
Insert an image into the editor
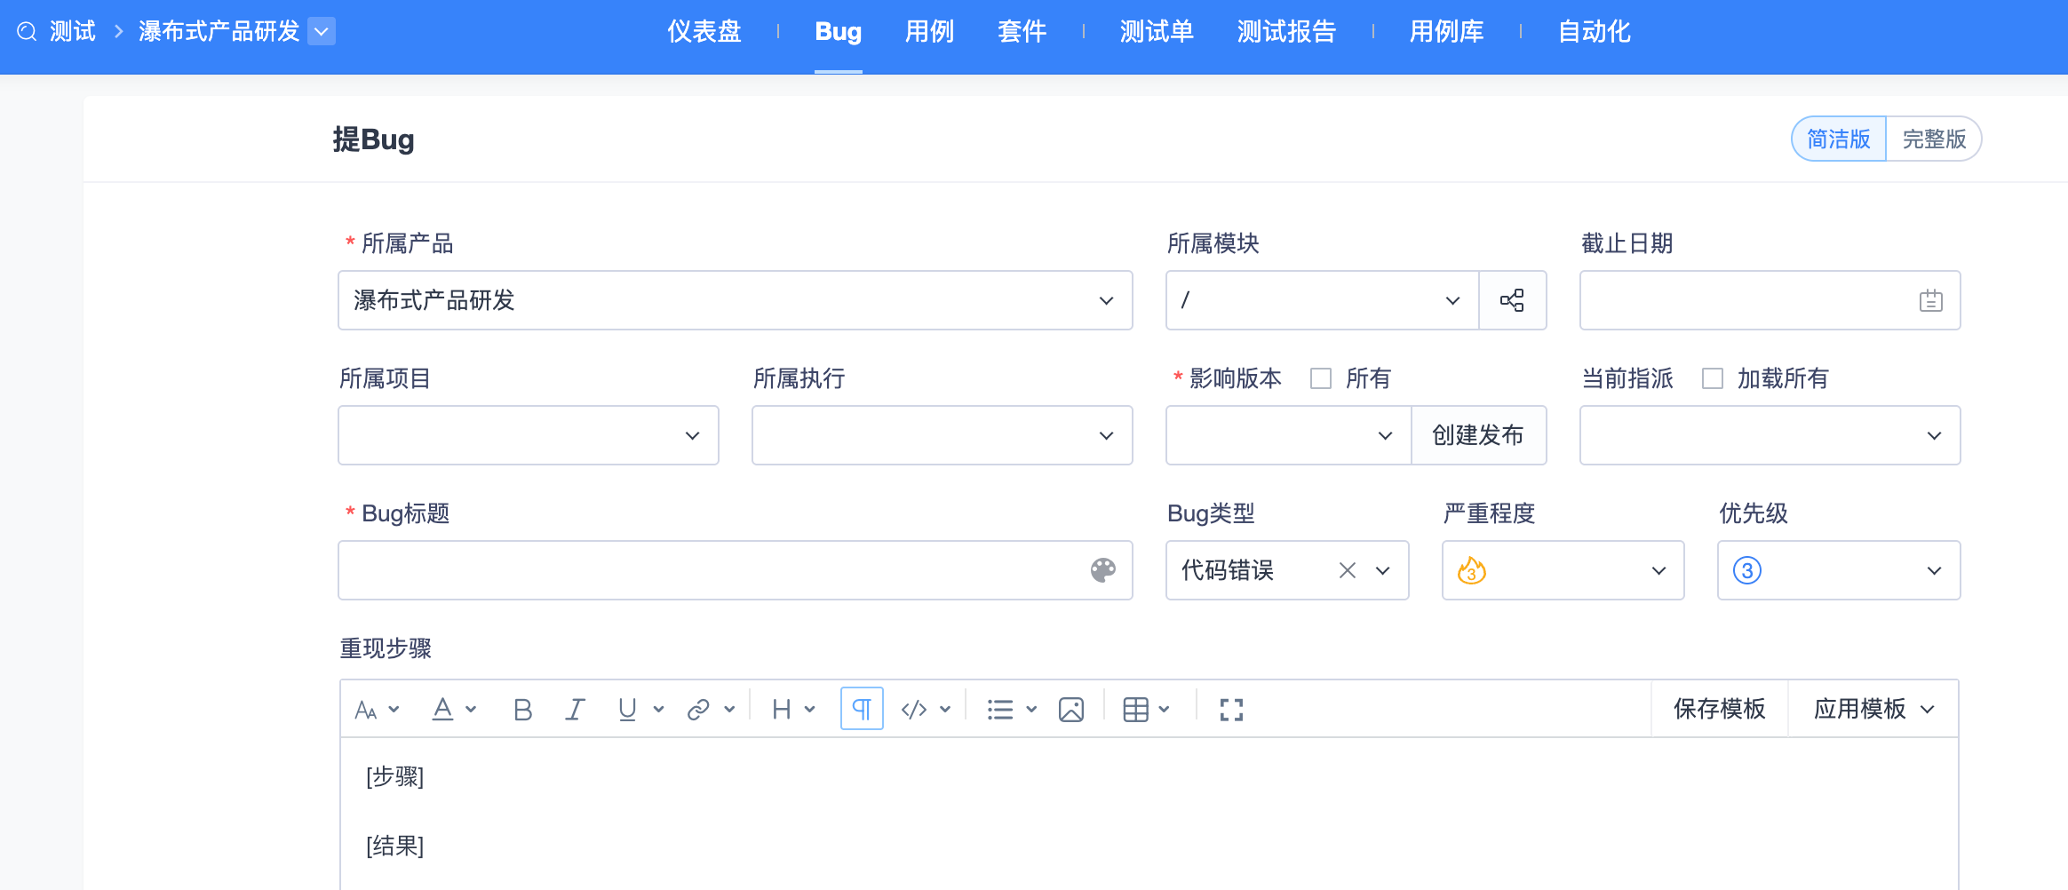(x=1071, y=710)
